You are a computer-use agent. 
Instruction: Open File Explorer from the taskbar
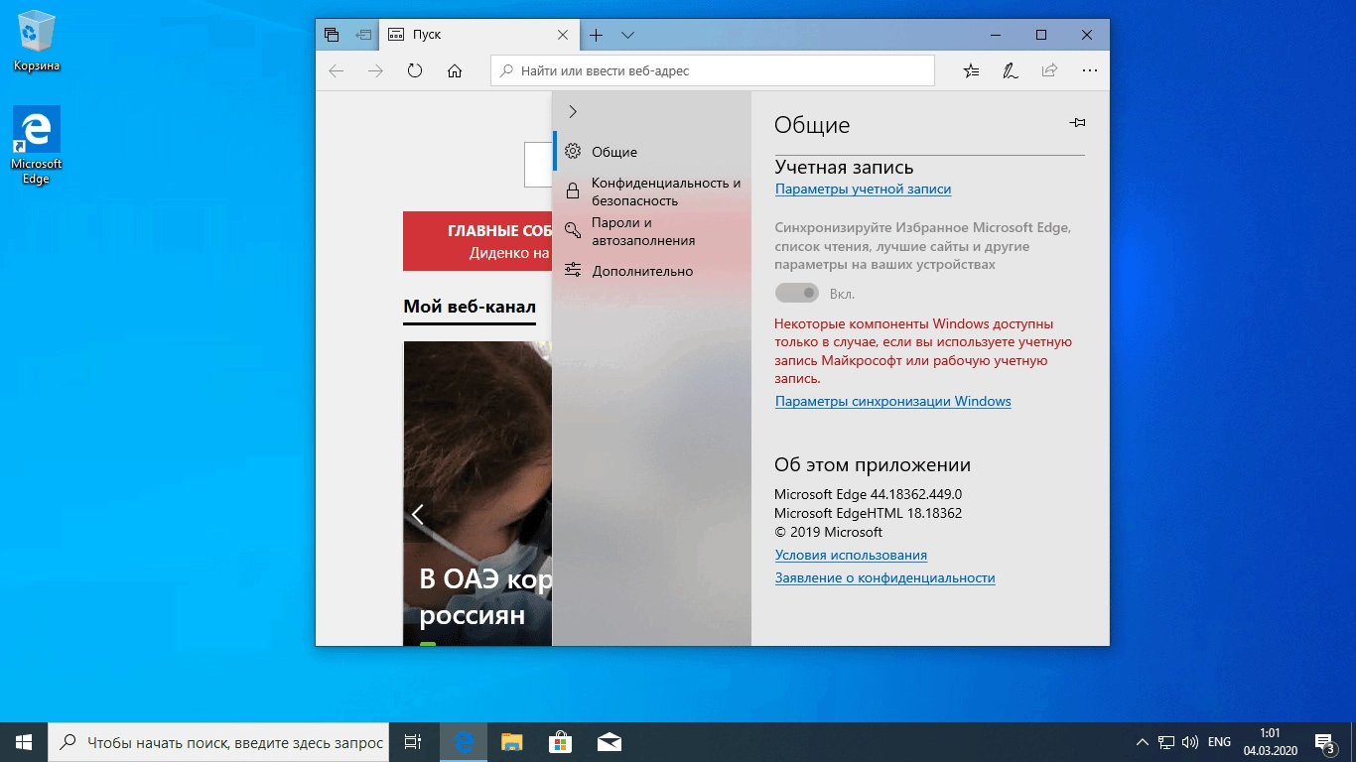511,742
